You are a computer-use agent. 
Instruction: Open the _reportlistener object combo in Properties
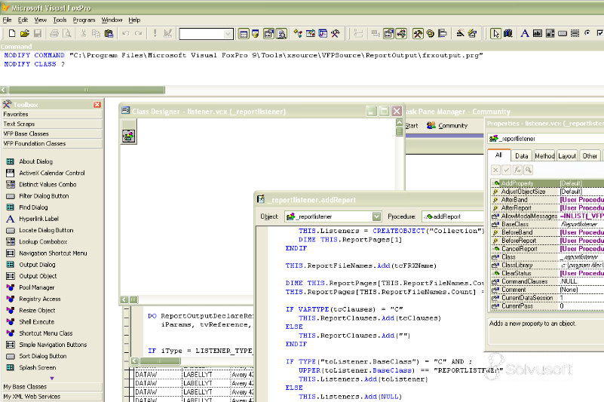point(545,138)
